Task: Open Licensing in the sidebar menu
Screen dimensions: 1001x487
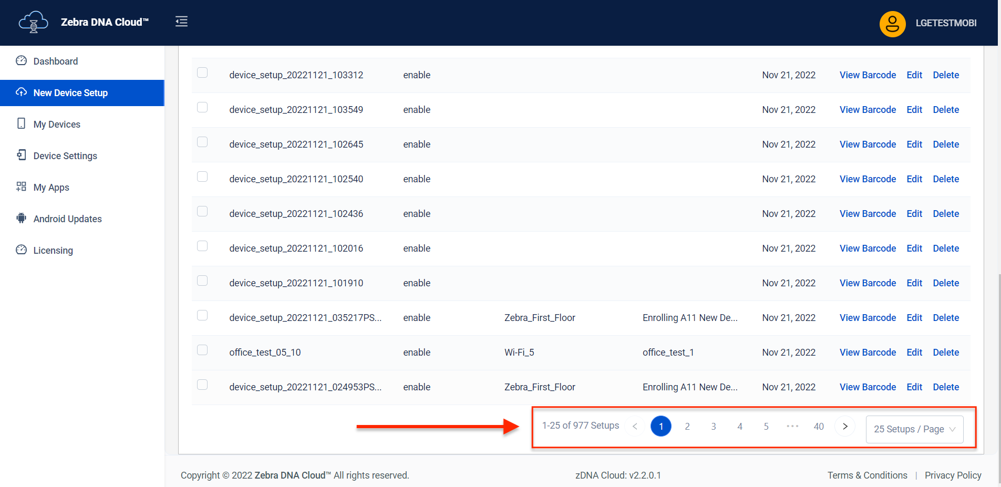Action: point(53,251)
